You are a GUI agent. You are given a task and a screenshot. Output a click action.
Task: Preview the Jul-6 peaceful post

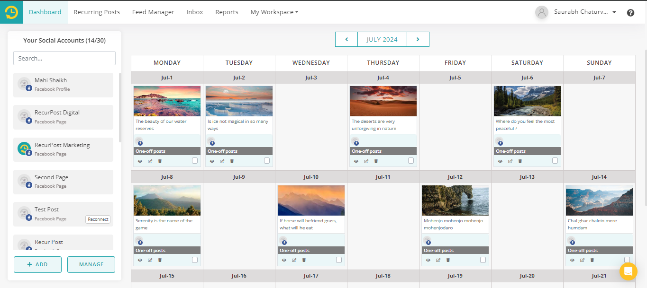tap(501, 161)
